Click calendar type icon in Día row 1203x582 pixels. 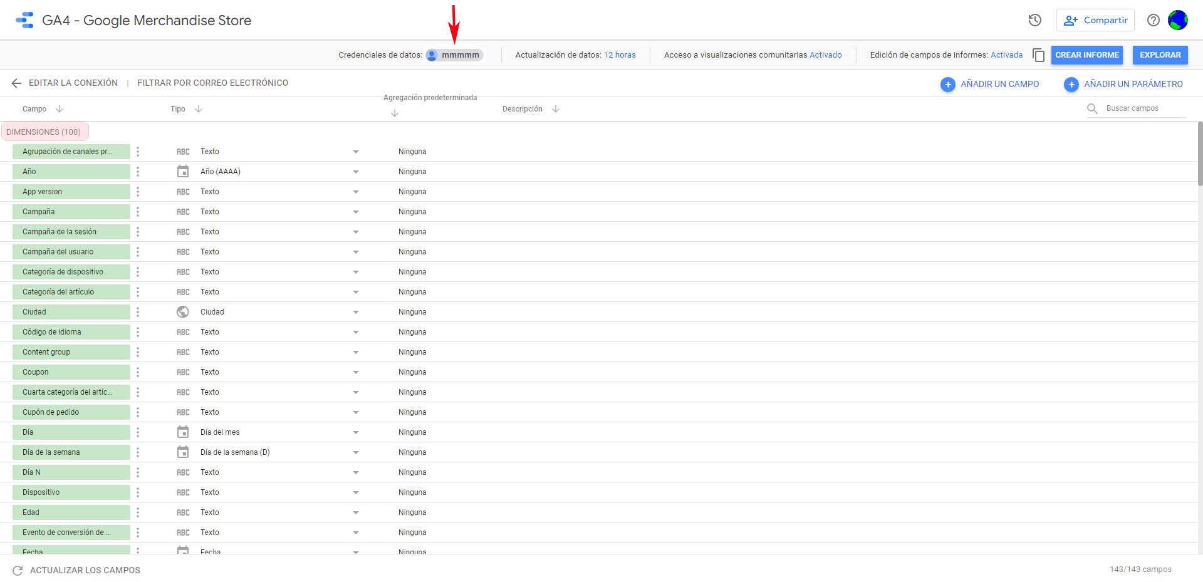pyautogui.click(x=183, y=432)
